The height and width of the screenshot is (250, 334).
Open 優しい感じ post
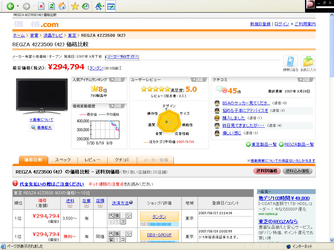pos(232,133)
